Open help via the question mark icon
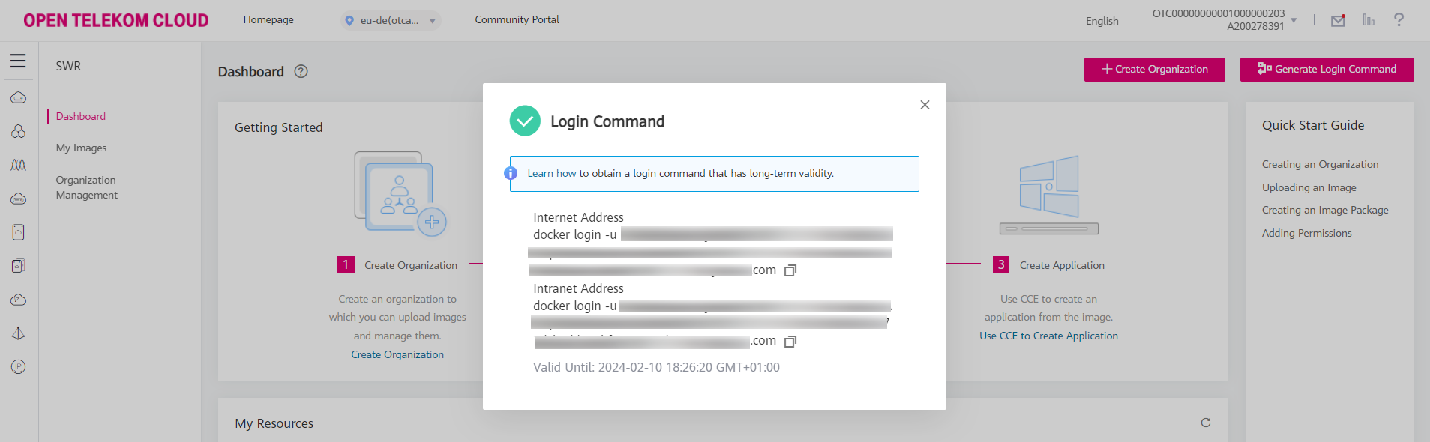The width and height of the screenshot is (1430, 442). pos(1399,20)
